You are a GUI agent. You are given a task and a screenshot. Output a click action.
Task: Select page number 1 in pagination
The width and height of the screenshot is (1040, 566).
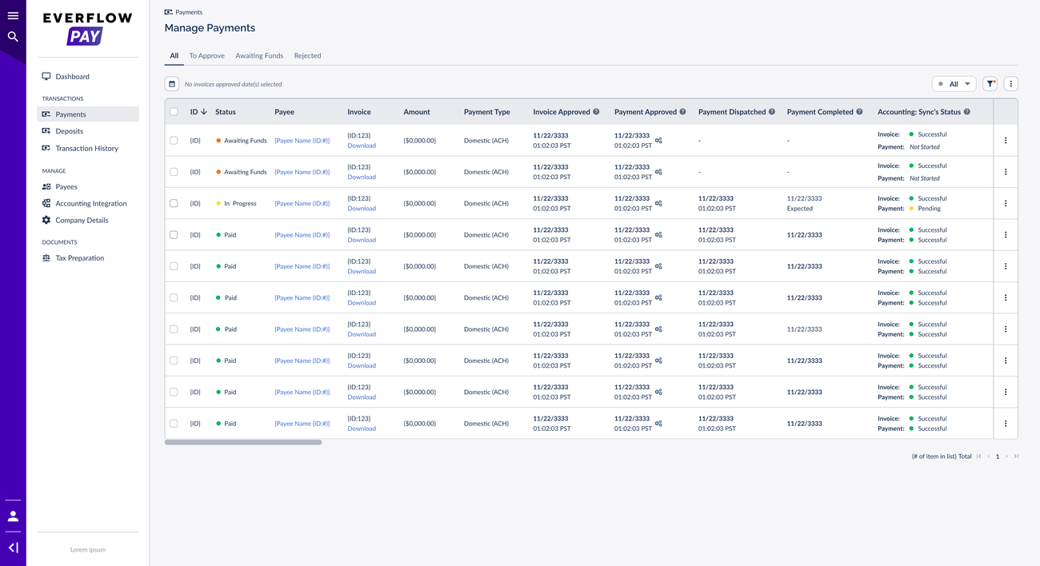(997, 456)
